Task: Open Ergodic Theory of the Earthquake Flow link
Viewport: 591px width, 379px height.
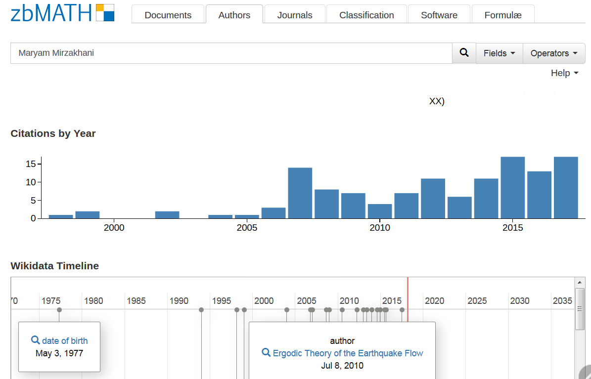Action: pyautogui.click(x=348, y=353)
